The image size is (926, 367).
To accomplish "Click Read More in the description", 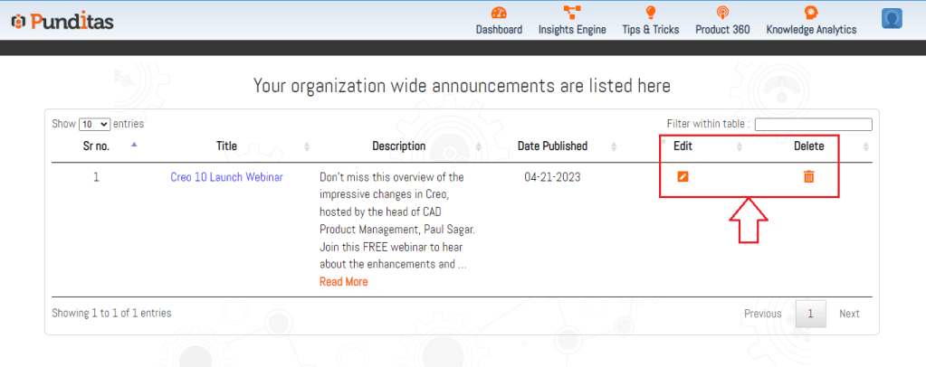I will click(x=343, y=282).
